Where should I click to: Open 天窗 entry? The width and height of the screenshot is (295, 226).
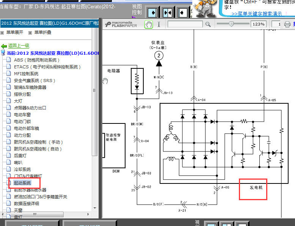coord(18,210)
